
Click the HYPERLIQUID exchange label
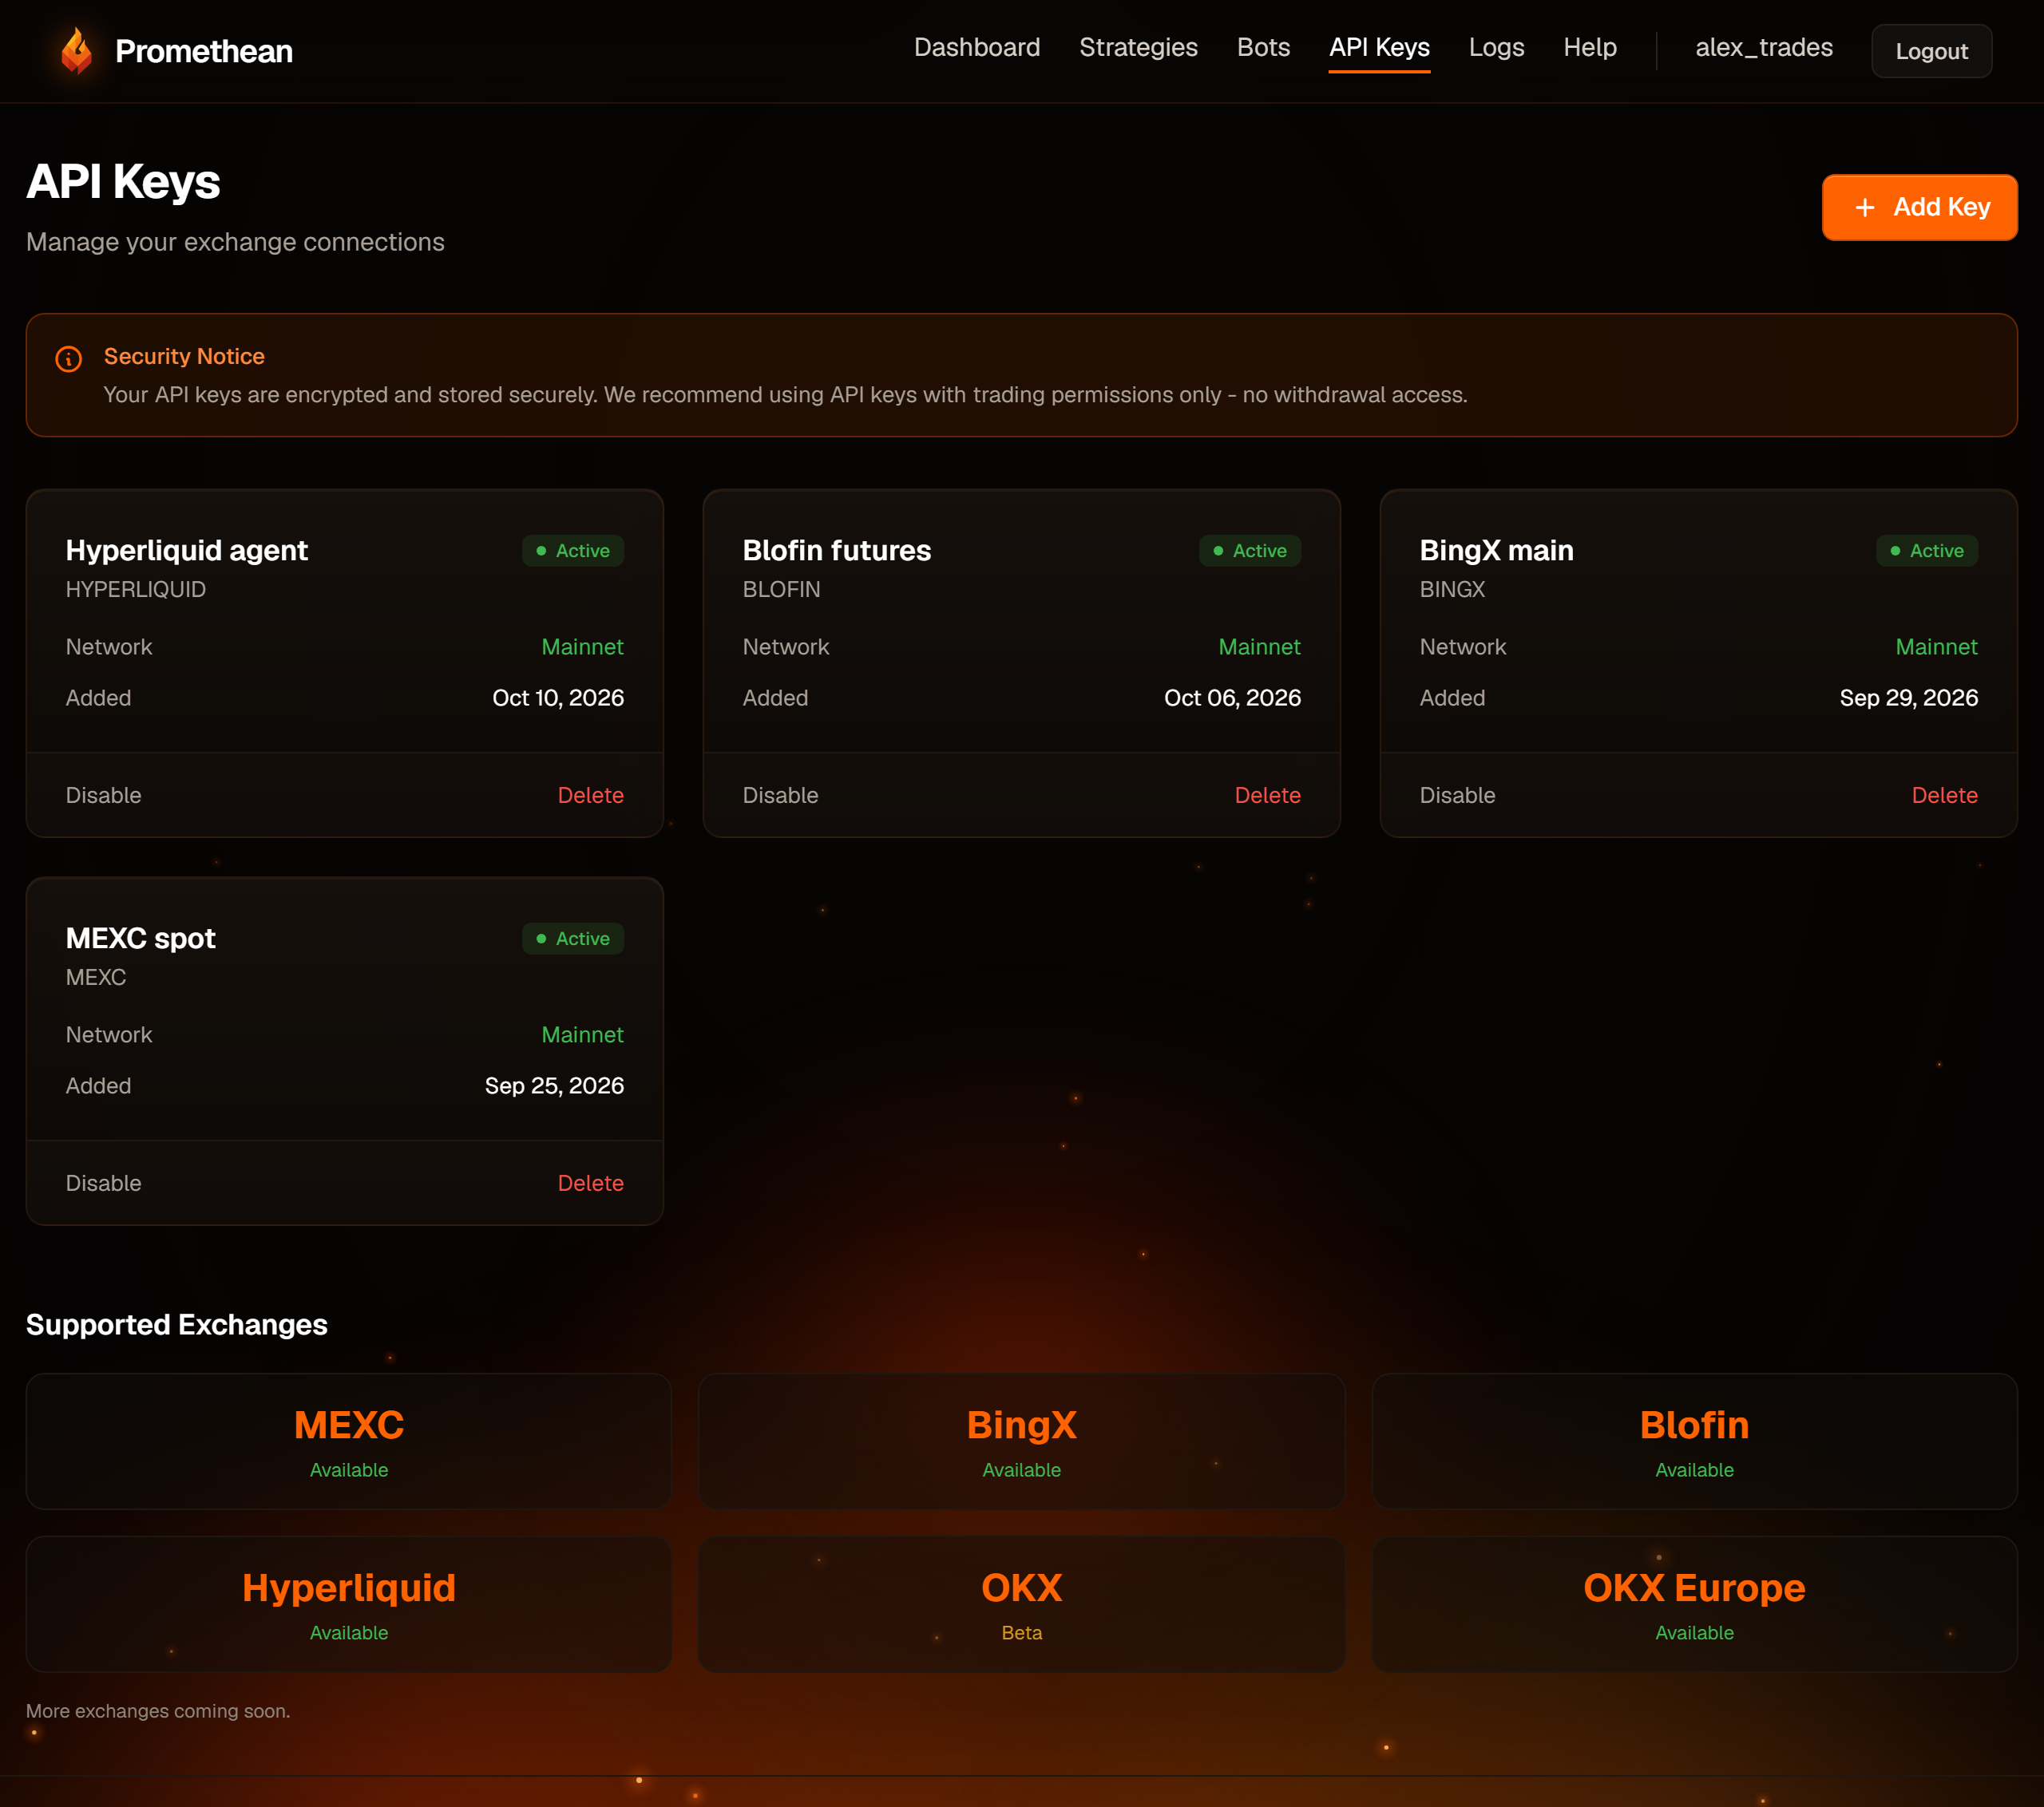click(x=136, y=590)
